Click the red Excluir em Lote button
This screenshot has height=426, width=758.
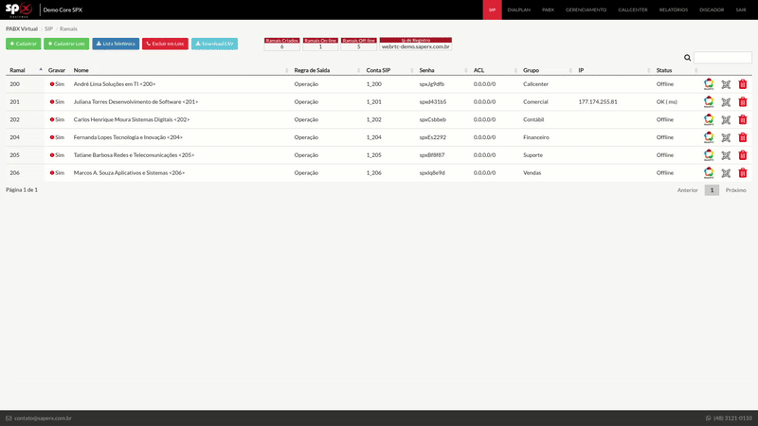click(x=165, y=44)
